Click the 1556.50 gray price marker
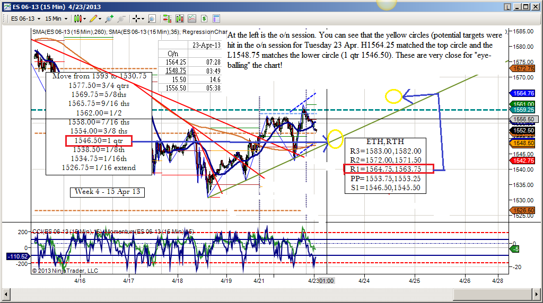Screen dimensions: 543x303 (x=524, y=119)
